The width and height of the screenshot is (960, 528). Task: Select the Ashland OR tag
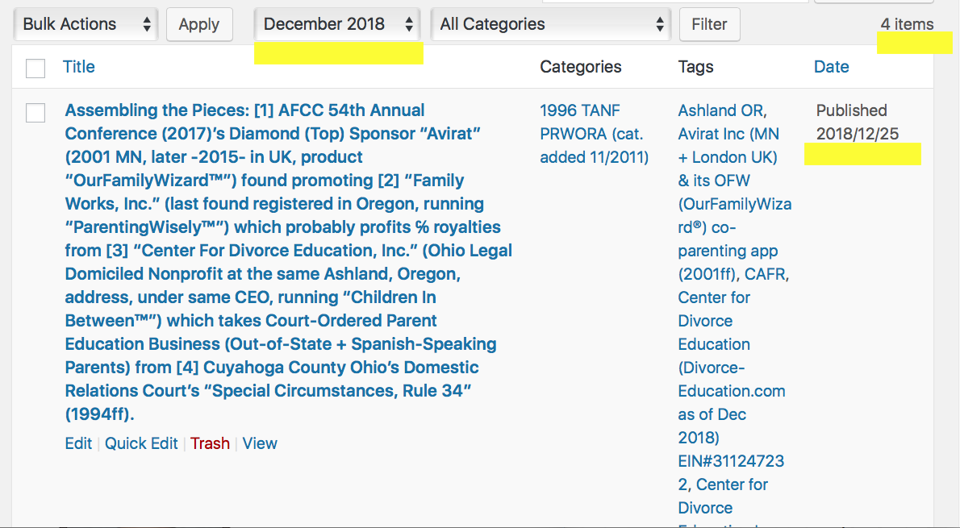[x=721, y=110]
